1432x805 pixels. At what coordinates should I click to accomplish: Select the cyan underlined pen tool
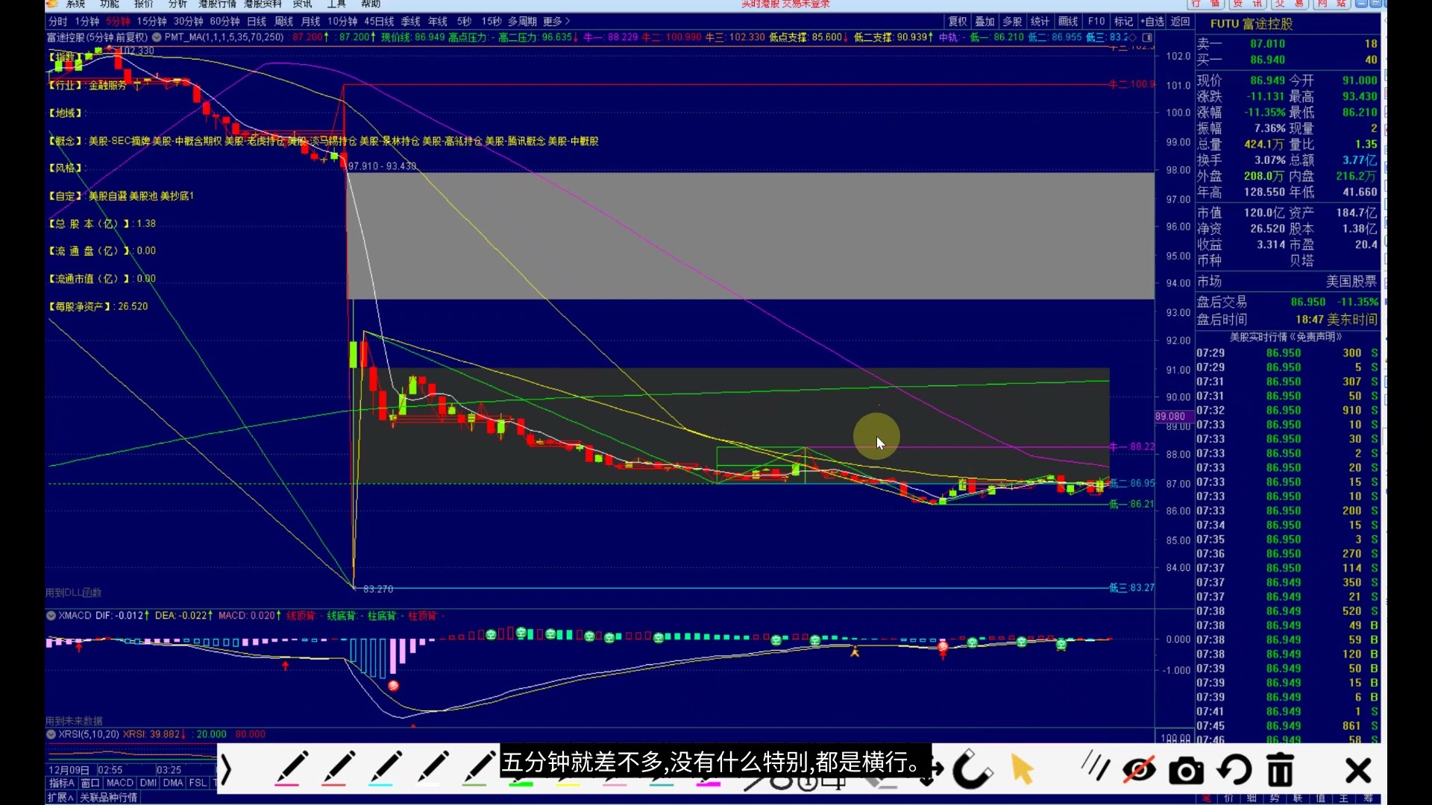(385, 768)
